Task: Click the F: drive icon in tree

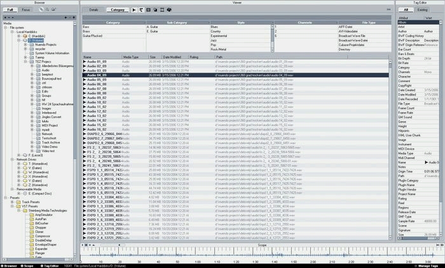Action: pyautogui.click(x=25, y=155)
